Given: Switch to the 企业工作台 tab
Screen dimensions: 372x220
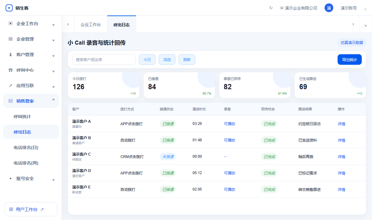Looking at the screenshot, I should (x=91, y=24).
